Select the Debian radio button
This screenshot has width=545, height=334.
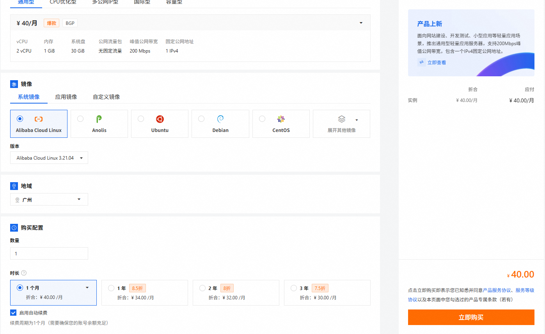tap(201, 119)
